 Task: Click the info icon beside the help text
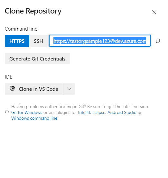pos(7,112)
